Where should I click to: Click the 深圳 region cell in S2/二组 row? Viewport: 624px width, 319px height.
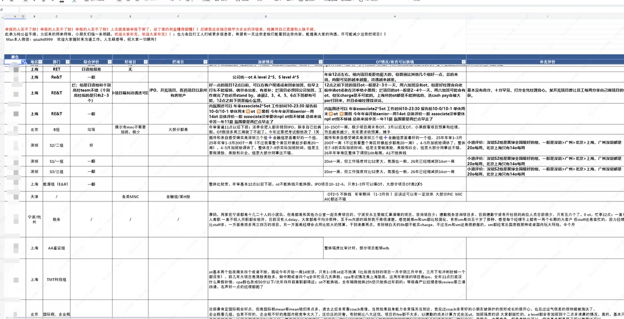34,145
